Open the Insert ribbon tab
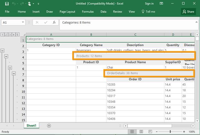200x135 pixels. pos(36,12)
